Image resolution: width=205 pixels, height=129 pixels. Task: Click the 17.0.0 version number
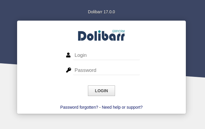[109, 12]
